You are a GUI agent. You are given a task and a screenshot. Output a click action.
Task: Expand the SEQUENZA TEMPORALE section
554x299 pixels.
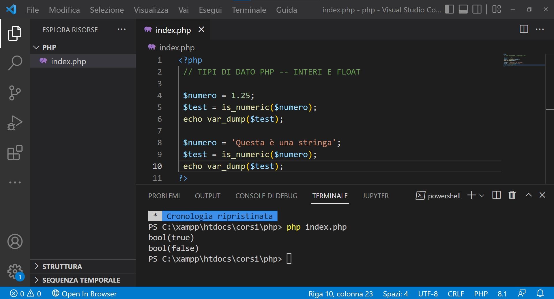click(x=81, y=280)
